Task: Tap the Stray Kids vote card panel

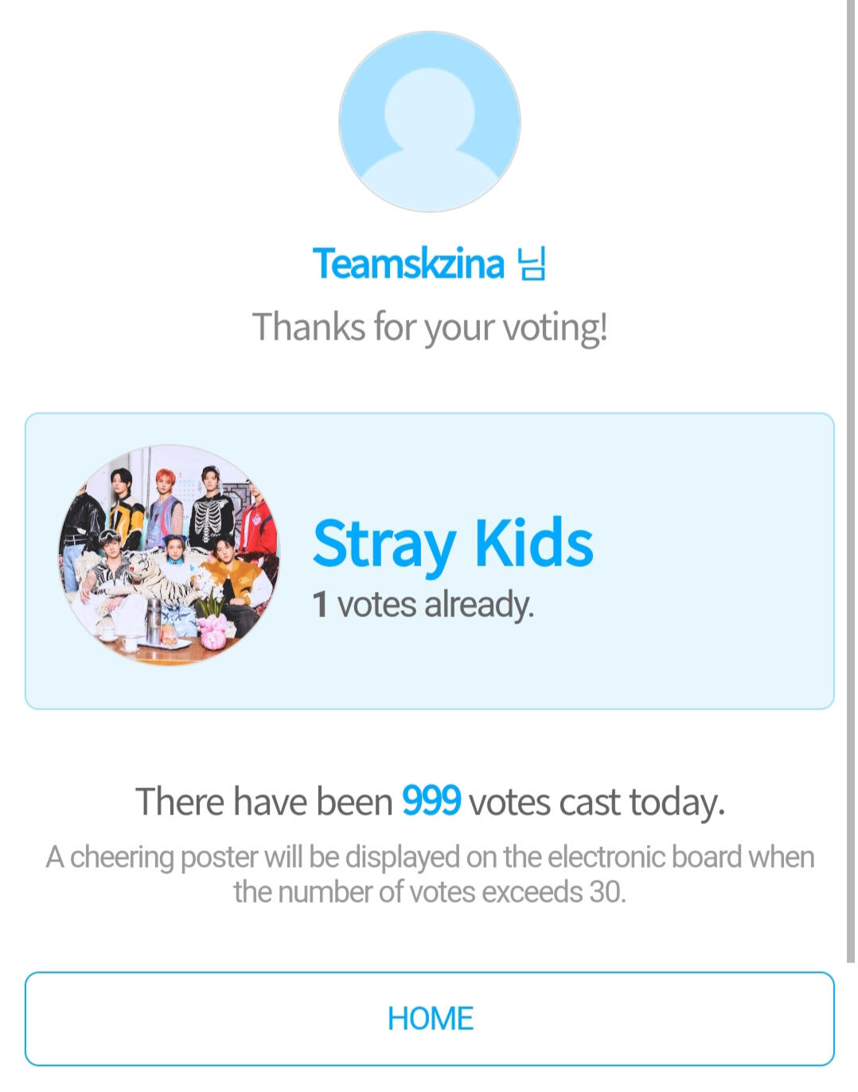Action: click(430, 561)
